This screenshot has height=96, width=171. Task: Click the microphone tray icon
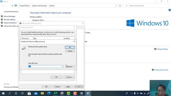(x=135, y=93)
